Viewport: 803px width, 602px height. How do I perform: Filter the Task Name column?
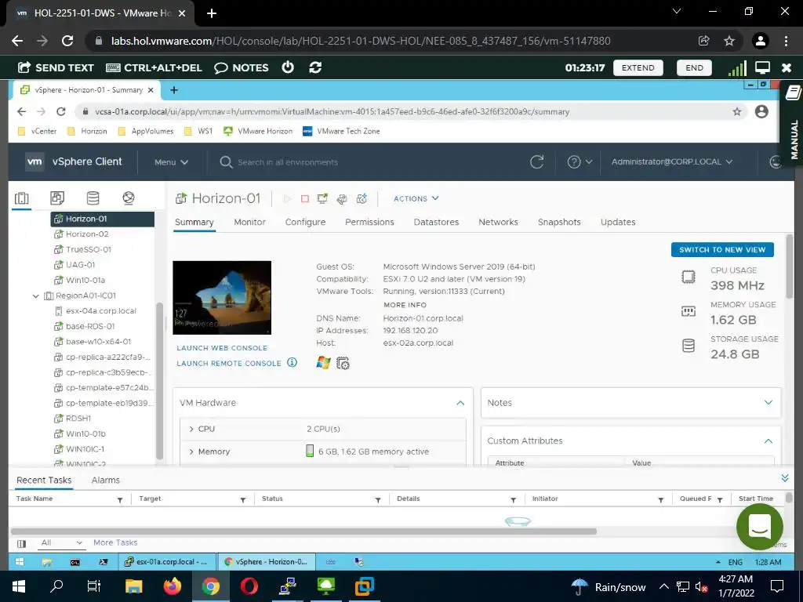pyautogui.click(x=120, y=499)
